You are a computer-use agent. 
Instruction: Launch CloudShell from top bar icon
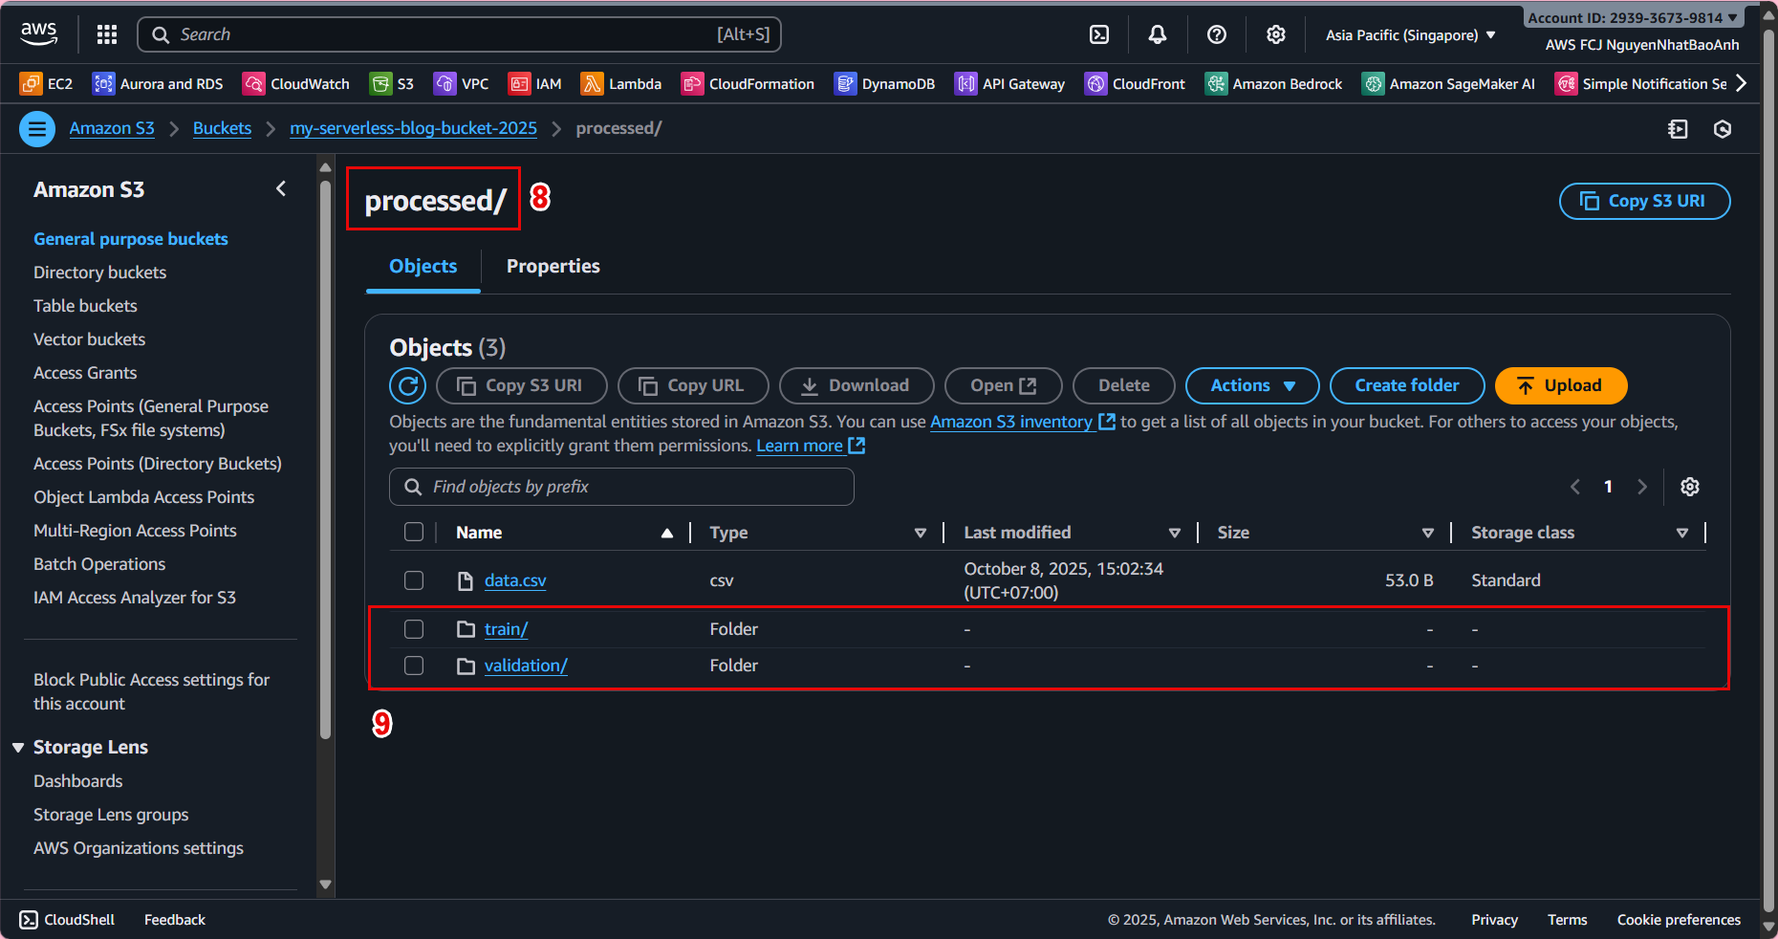point(1099,34)
